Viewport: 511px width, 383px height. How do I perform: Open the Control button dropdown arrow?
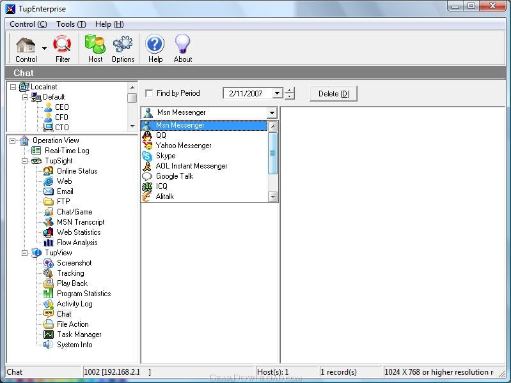click(x=44, y=49)
